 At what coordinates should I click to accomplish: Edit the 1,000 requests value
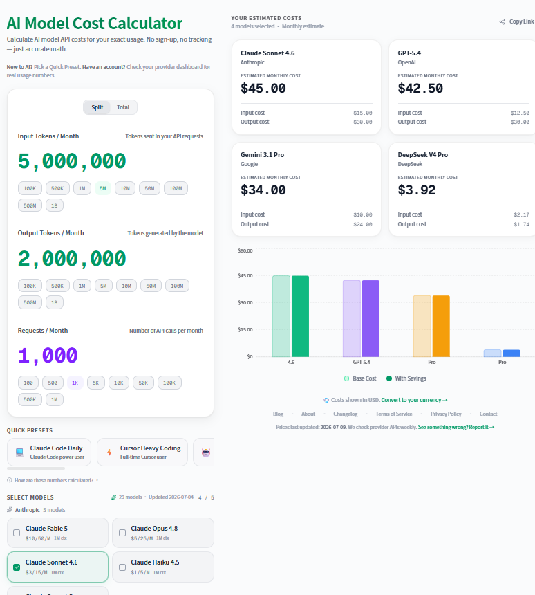[48, 356]
